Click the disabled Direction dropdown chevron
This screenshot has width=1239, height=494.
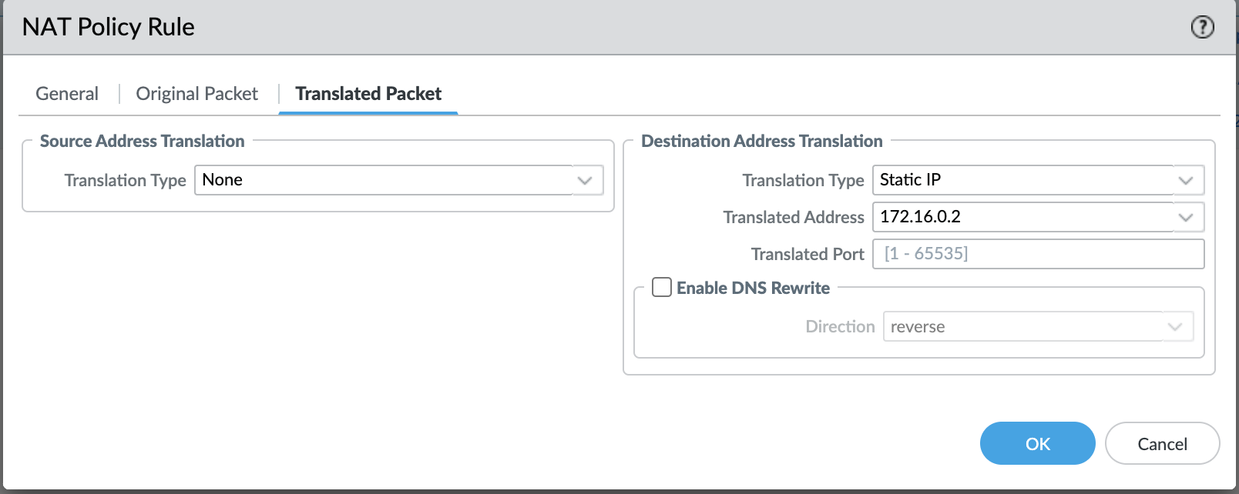click(x=1174, y=326)
